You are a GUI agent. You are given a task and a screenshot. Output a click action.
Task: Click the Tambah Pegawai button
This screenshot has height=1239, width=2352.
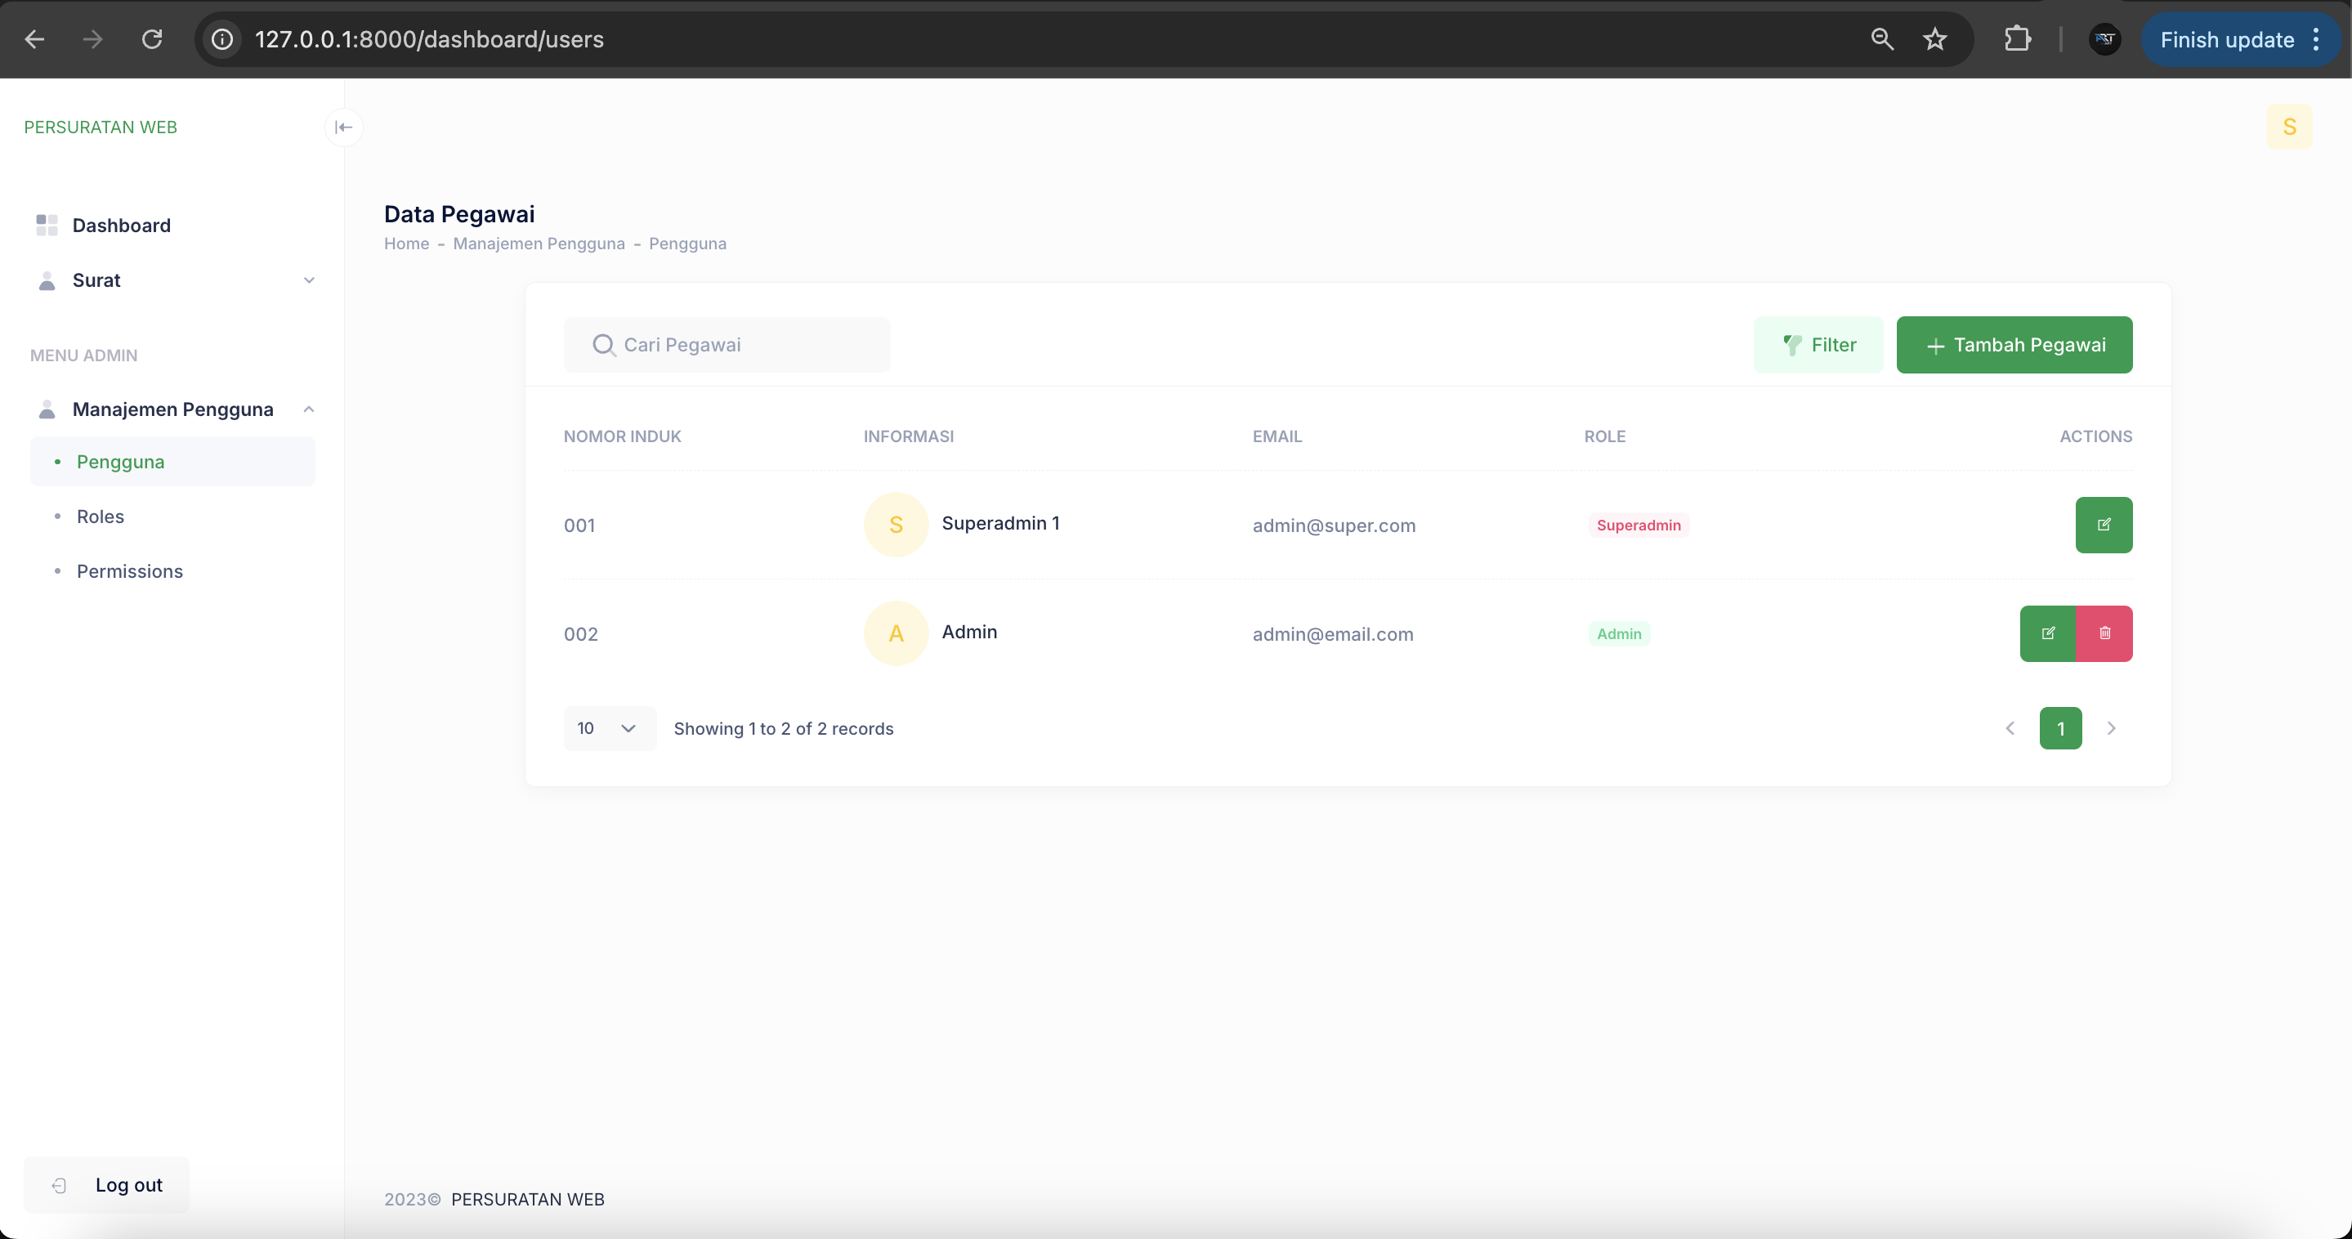click(x=2014, y=344)
